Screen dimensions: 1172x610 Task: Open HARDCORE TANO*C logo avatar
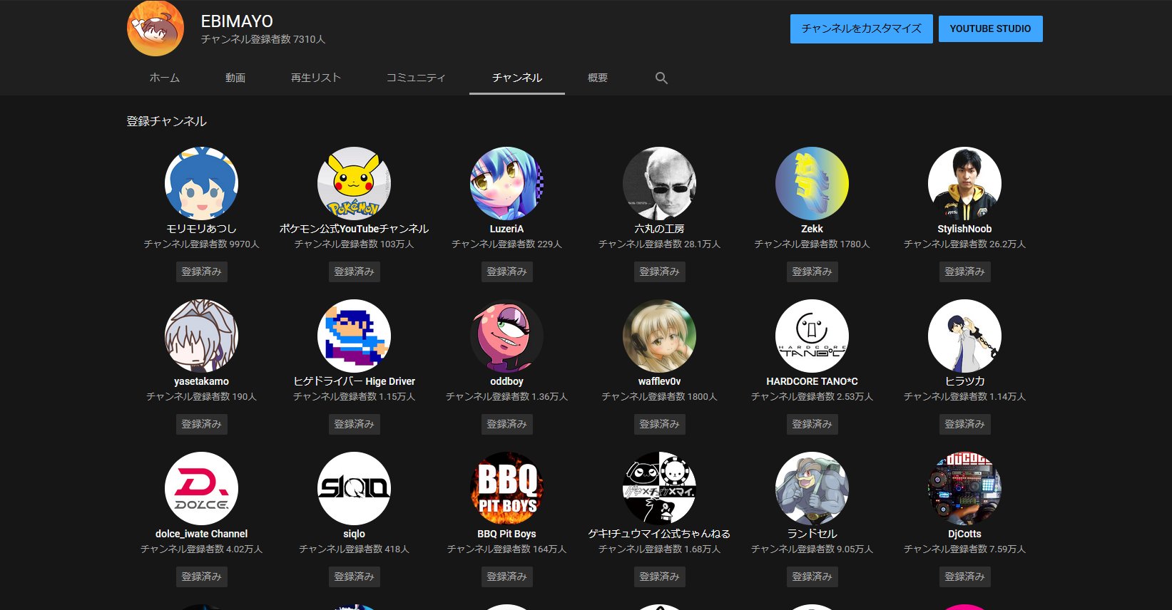812,336
